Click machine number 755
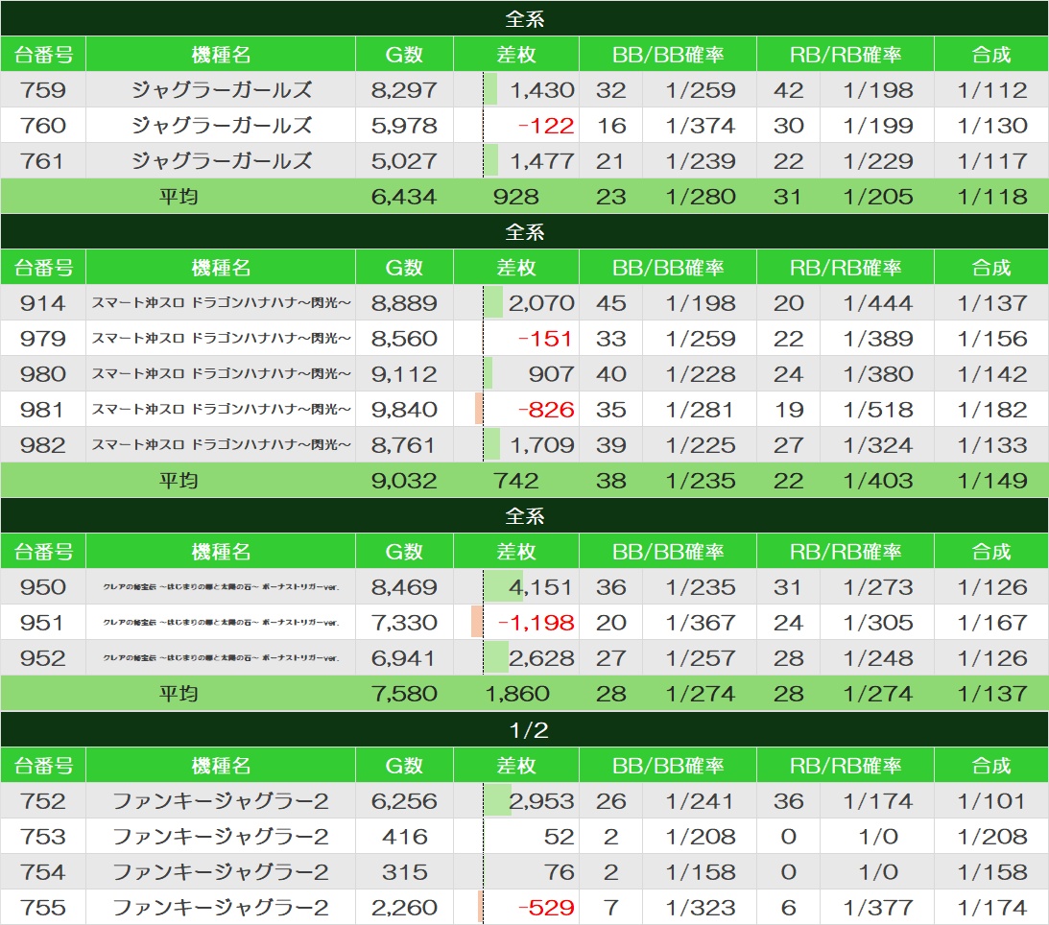Image resolution: width=1049 pixels, height=925 pixels. (43, 907)
